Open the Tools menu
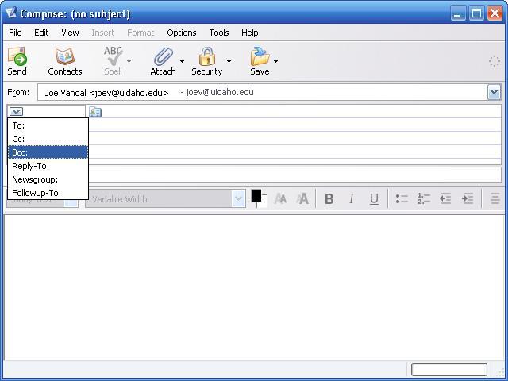 [x=219, y=33]
